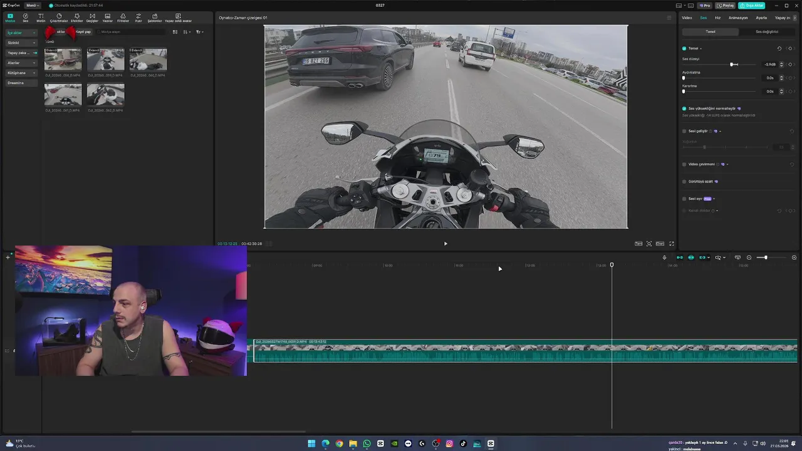This screenshot has height=451, width=802.
Task: Click the Pro upgrade button
Action: coord(705,5)
